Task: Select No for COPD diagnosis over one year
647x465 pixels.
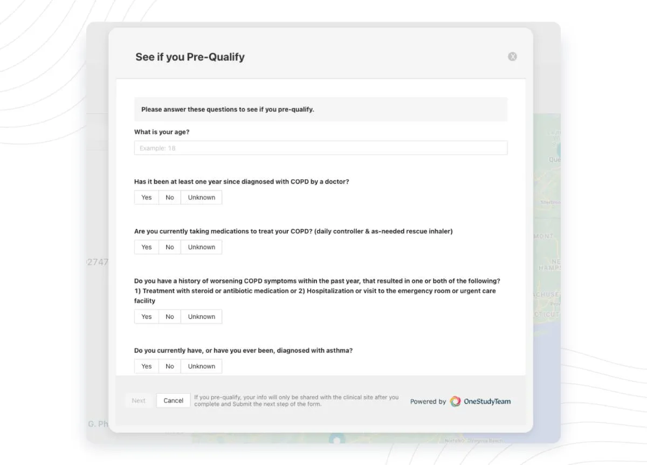Action: pyautogui.click(x=169, y=197)
